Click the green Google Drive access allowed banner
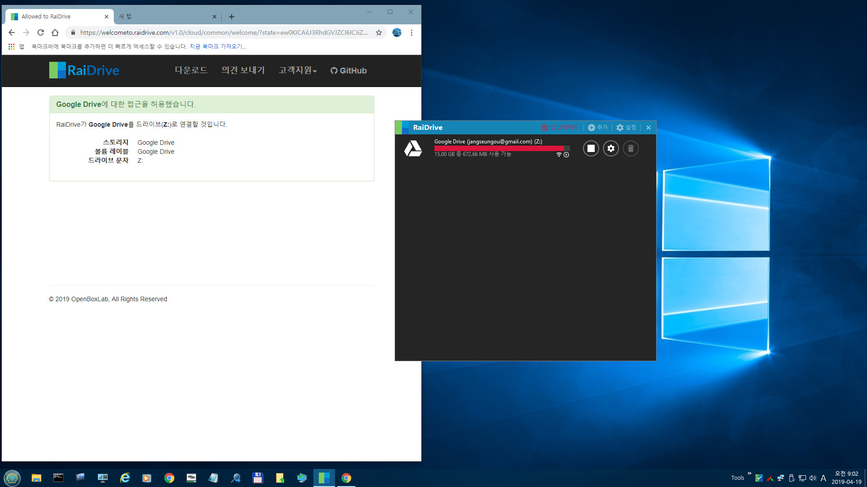The width and height of the screenshot is (867, 487). 212,104
